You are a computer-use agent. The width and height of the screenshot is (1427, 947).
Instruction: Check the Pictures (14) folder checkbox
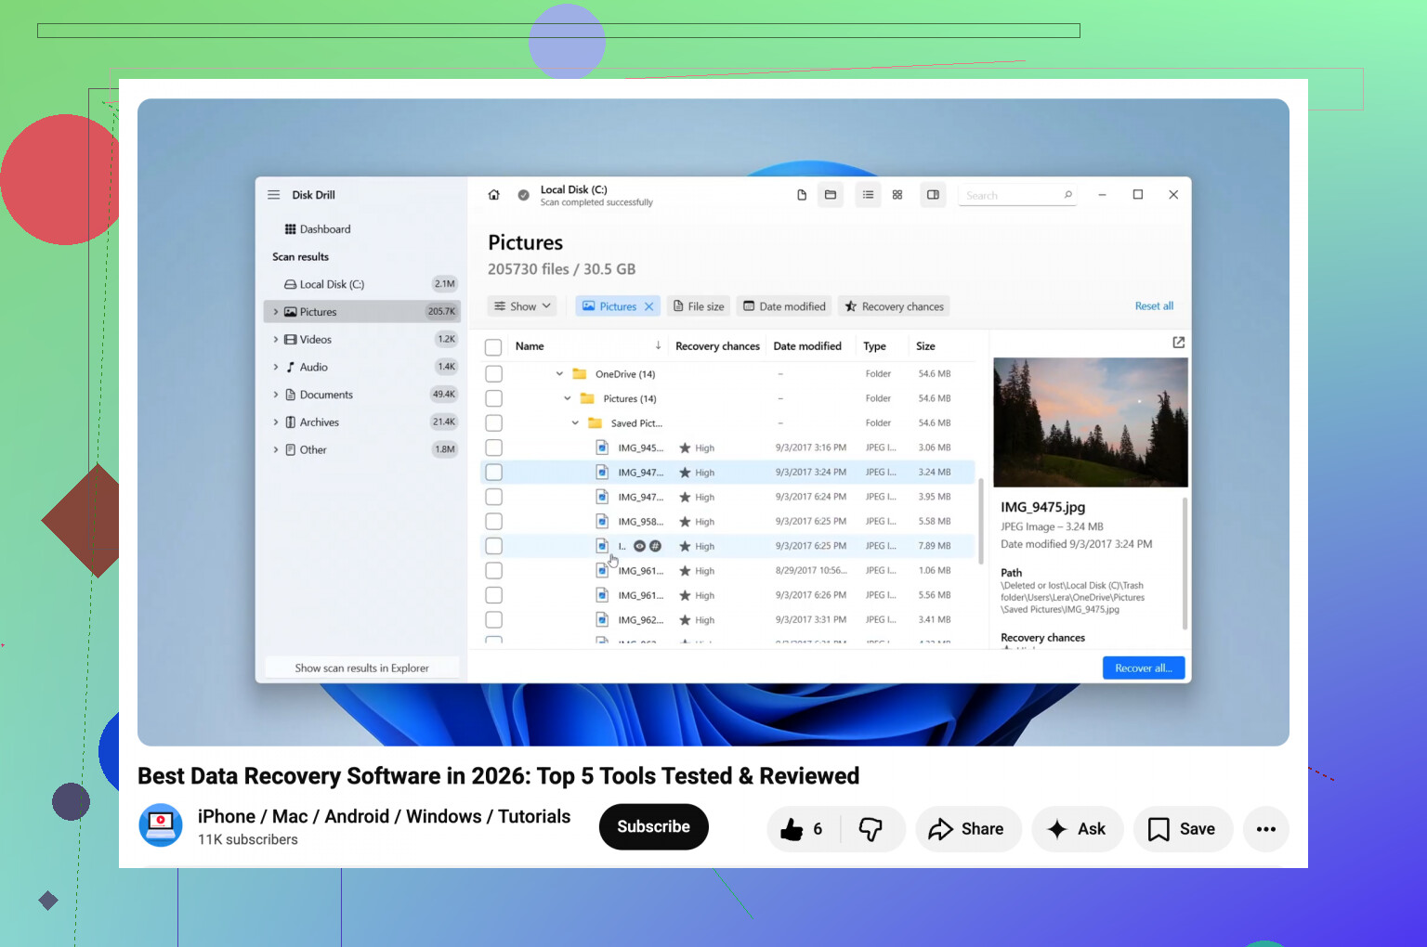493,398
